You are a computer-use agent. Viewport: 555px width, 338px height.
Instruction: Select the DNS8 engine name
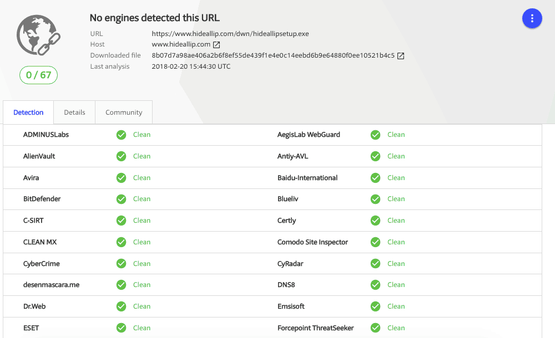(x=286, y=285)
